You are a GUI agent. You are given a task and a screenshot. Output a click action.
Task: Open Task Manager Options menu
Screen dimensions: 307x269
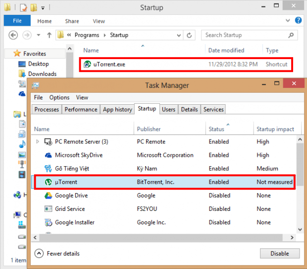pyautogui.click(x=59, y=97)
